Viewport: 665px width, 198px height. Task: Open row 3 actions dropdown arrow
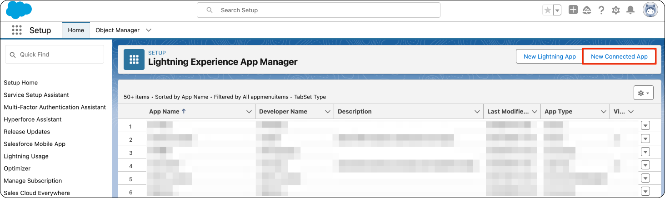[645, 152]
